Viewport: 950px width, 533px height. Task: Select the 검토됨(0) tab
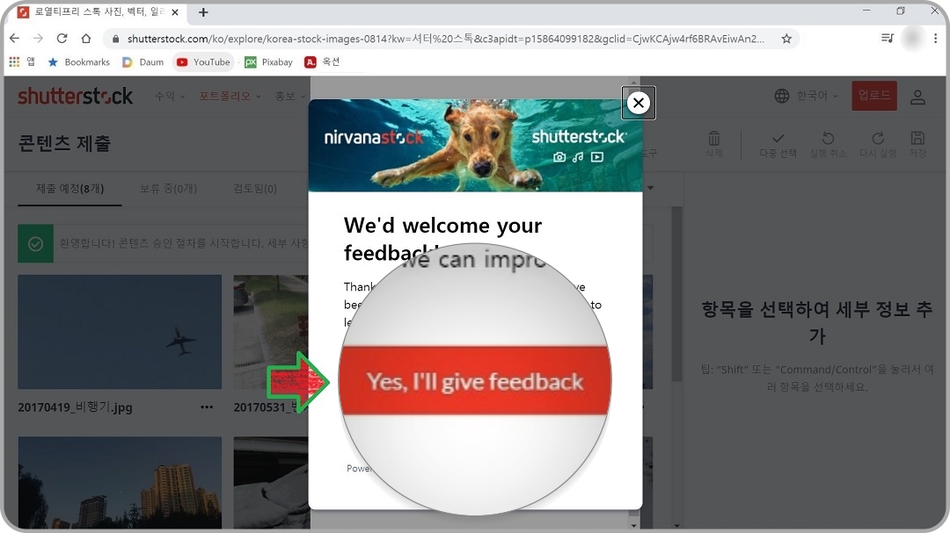pos(255,189)
